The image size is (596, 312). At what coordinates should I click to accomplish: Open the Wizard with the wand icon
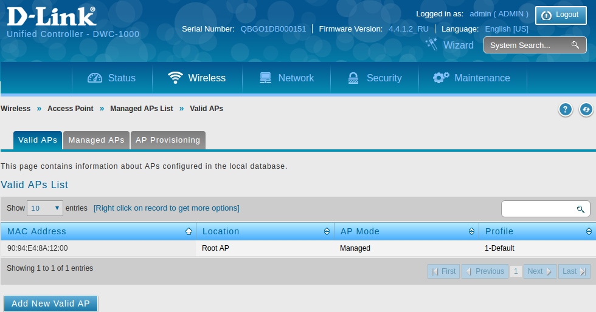pyautogui.click(x=449, y=45)
